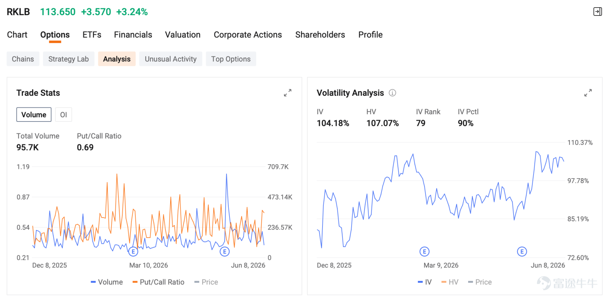This screenshot has height=297, width=605.
Task: Toggle the Put/Call Ratio series legend
Action: (158, 282)
